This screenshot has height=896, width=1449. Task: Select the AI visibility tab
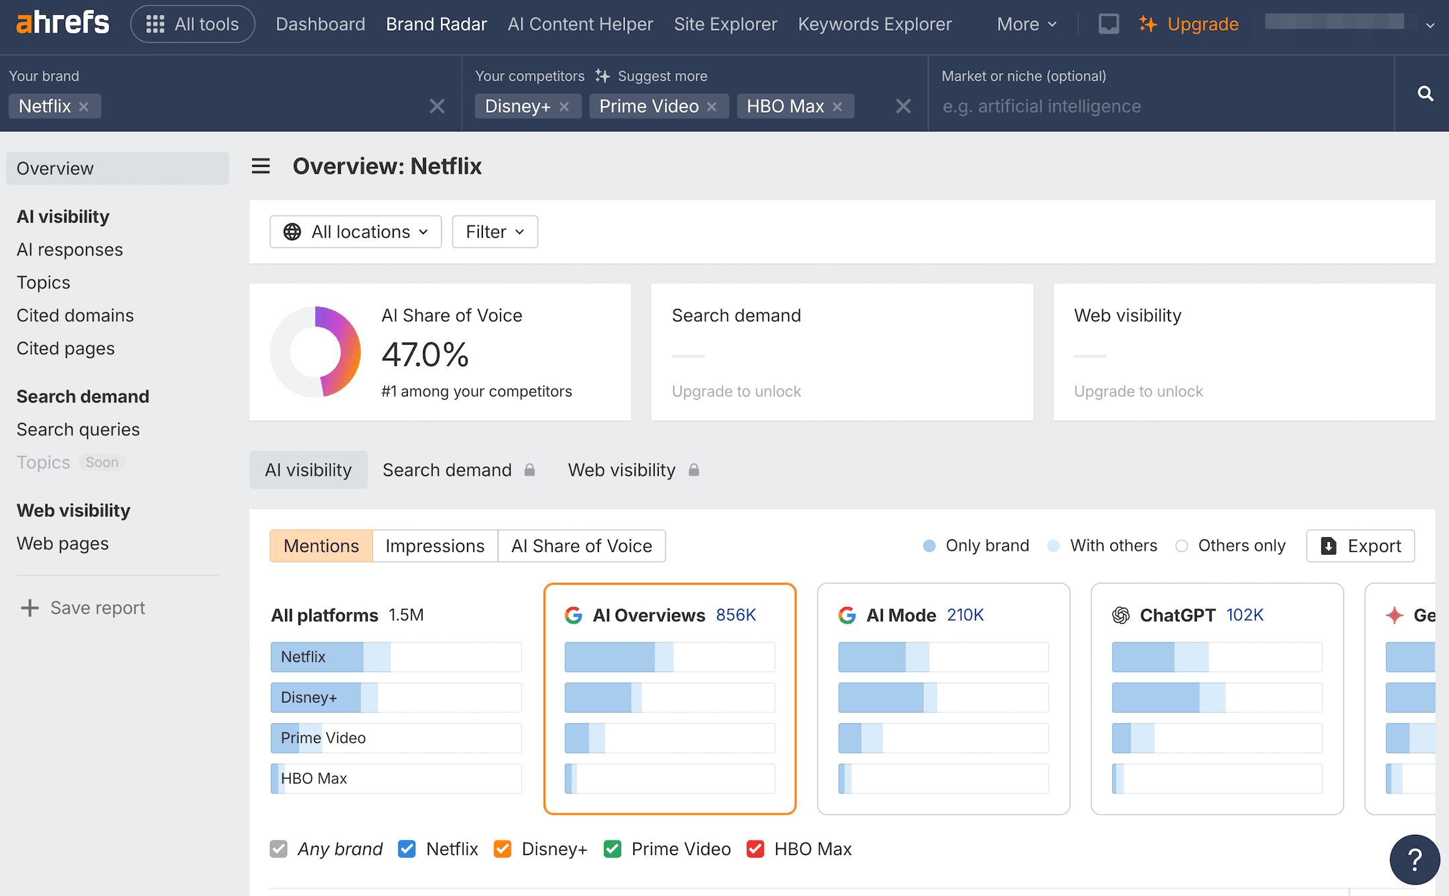point(308,470)
